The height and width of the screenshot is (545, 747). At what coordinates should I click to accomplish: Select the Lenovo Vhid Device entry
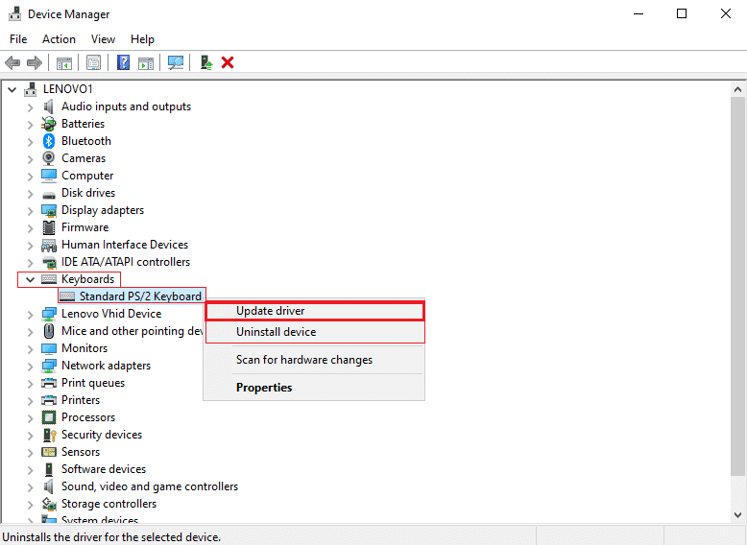tap(111, 314)
